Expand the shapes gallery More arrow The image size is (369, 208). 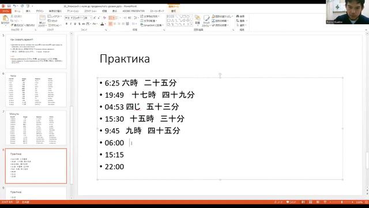coord(191,24)
